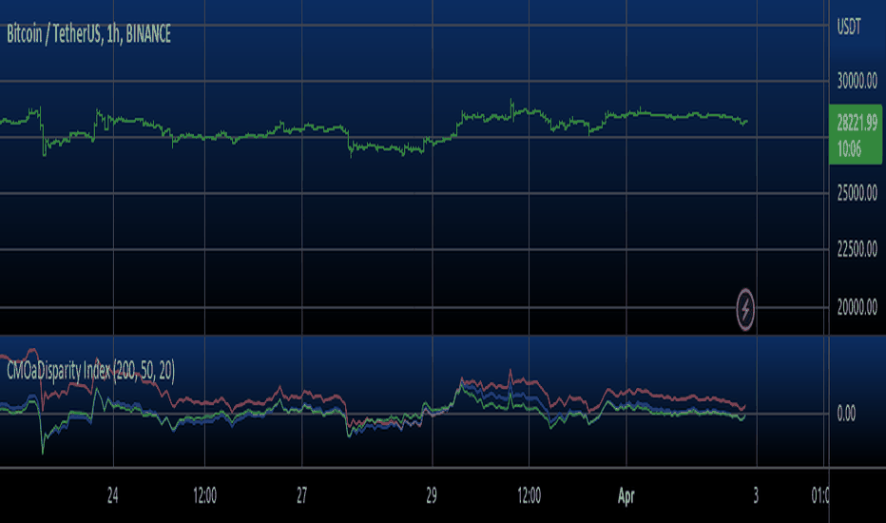
Task: Click the current price label 28221.99
Action: (857, 123)
